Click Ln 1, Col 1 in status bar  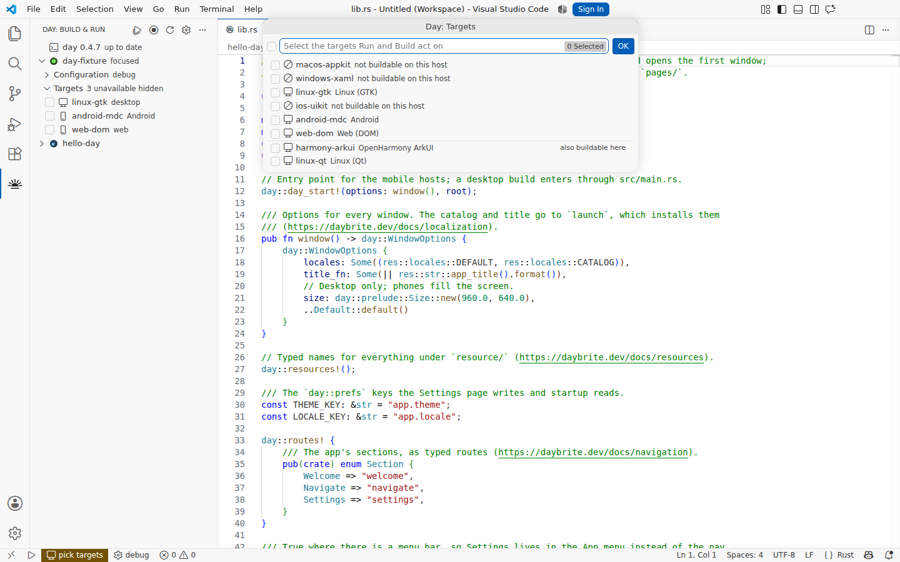(696, 555)
